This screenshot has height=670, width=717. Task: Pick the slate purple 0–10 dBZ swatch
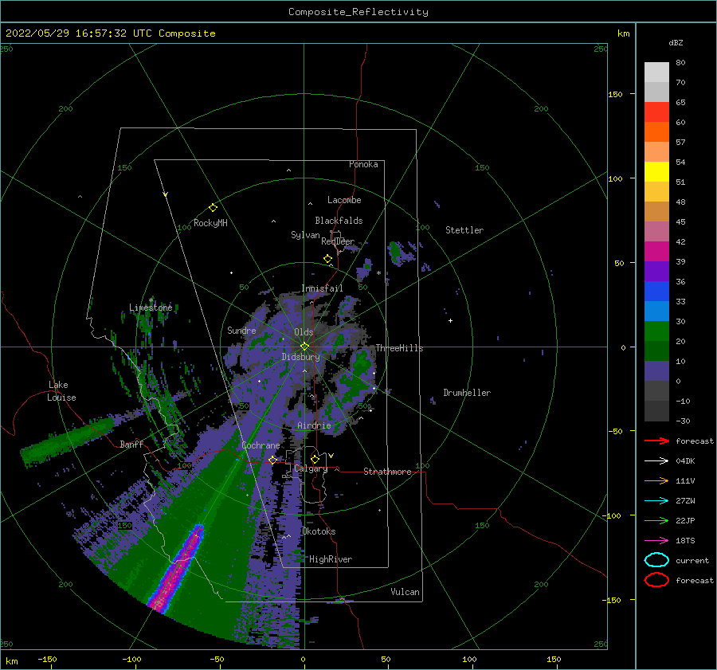click(656, 371)
